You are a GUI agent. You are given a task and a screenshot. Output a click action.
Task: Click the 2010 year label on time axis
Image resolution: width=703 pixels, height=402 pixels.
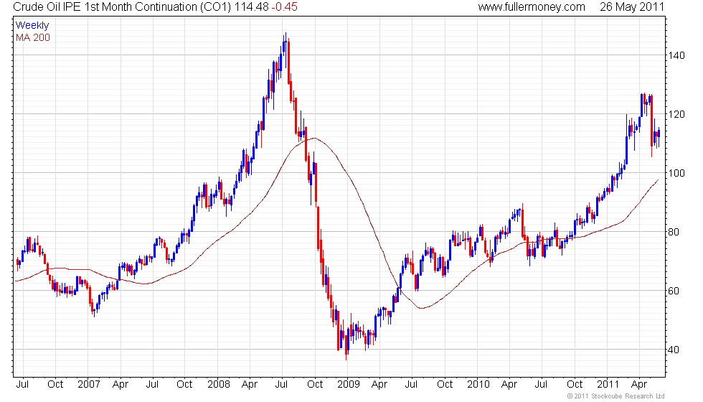coord(478,384)
